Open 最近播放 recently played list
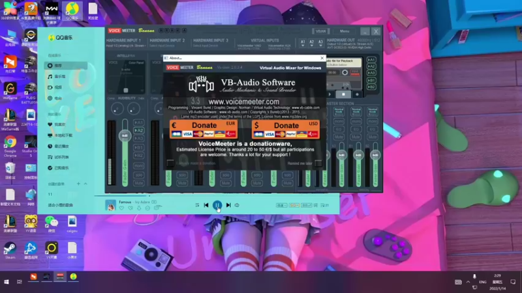This screenshot has width=522, height=293. [58, 146]
